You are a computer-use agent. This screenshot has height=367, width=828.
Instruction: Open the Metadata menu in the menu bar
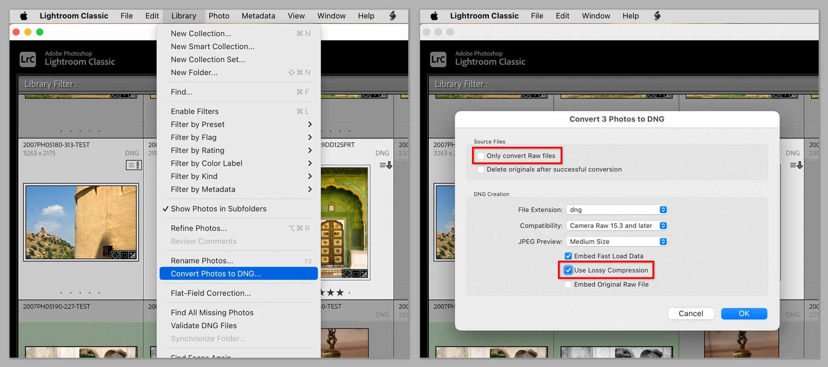click(259, 16)
